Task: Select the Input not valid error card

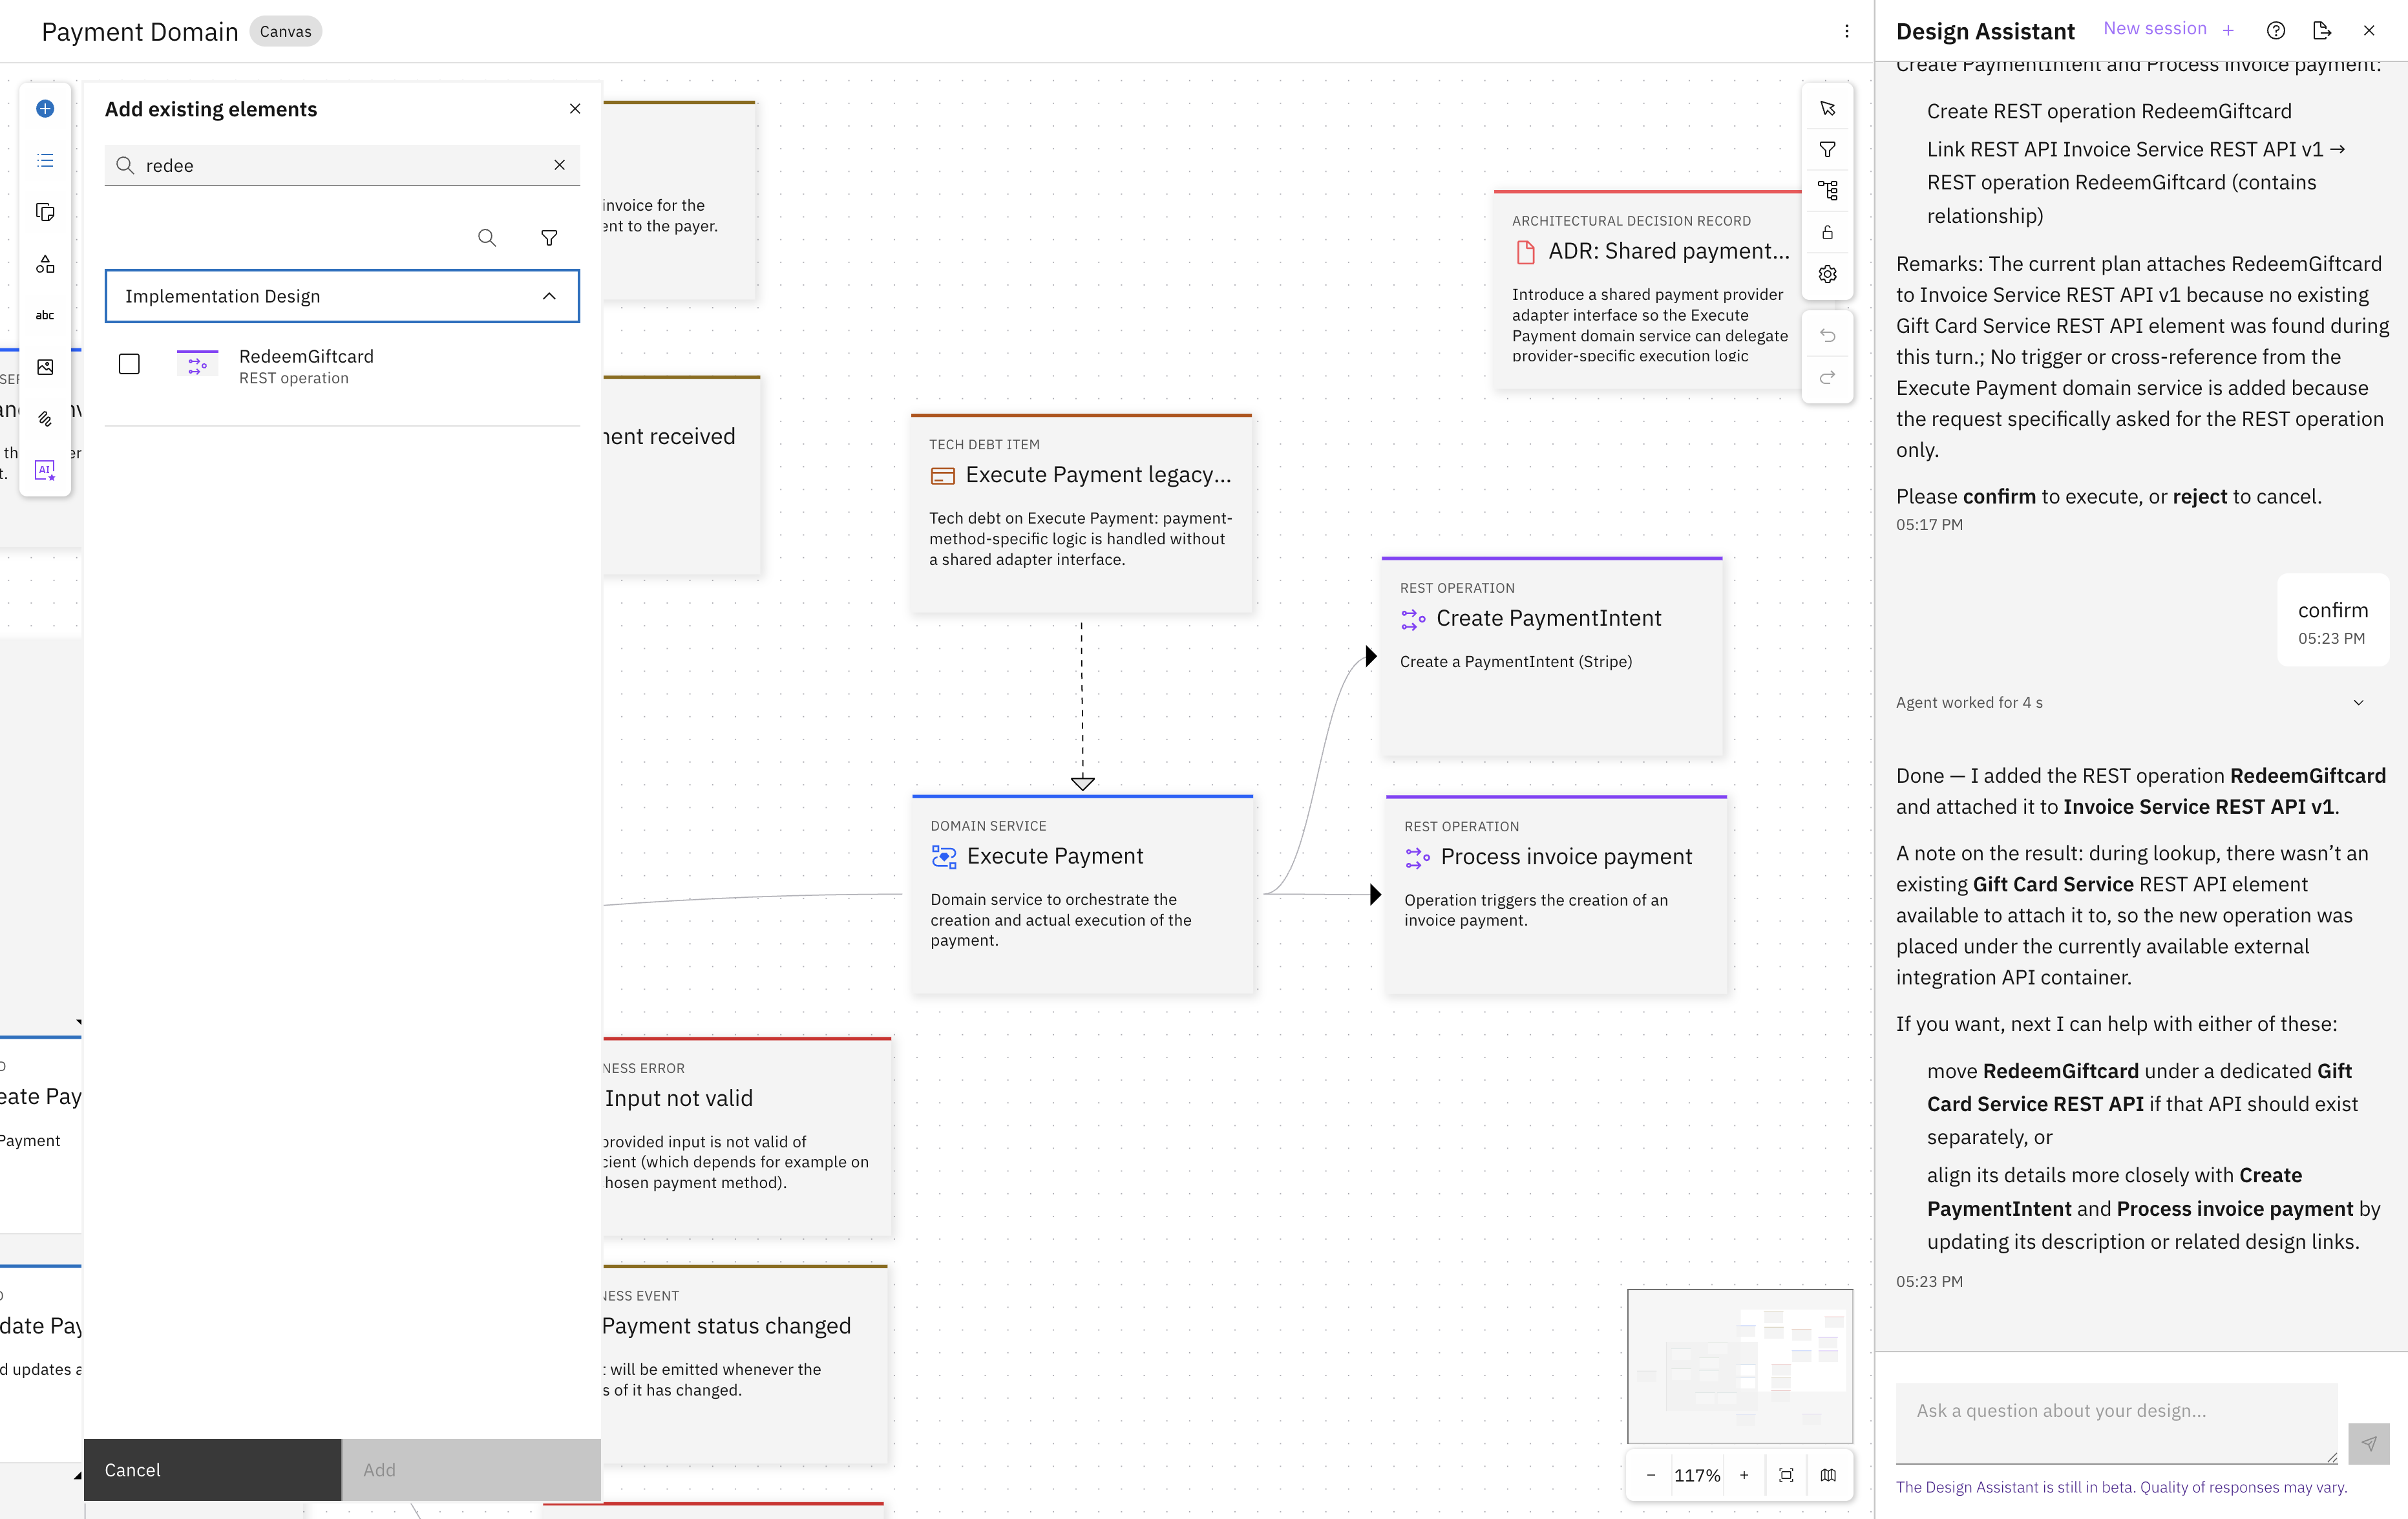Action: tap(747, 1137)
